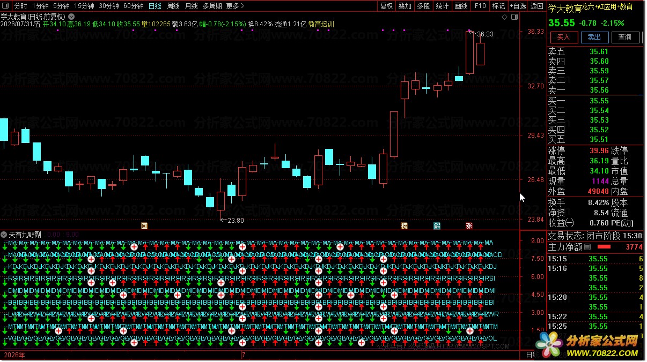Click the 净资 value 8.54

point(602,213)
